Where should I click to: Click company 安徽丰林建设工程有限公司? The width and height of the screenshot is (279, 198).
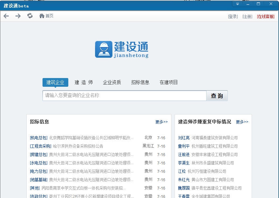click(215, 154)
